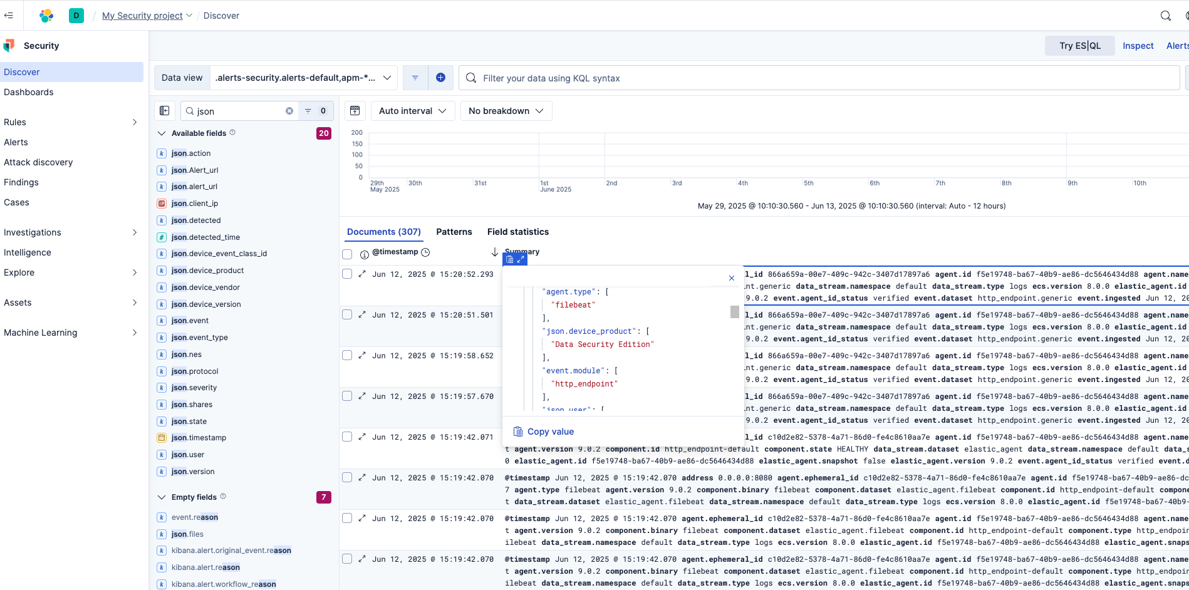Image resolution: width=1189 pixels, height=590 pixels.
Task: Click the json.client_ip IP type icon
Action: (x=162, y=204)
